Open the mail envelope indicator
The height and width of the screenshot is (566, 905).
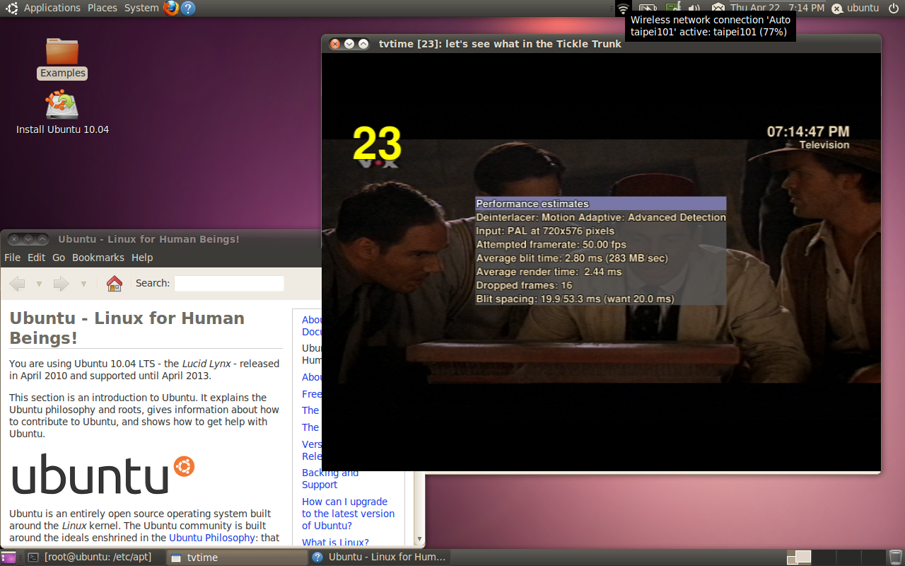(x=718, y=8)
